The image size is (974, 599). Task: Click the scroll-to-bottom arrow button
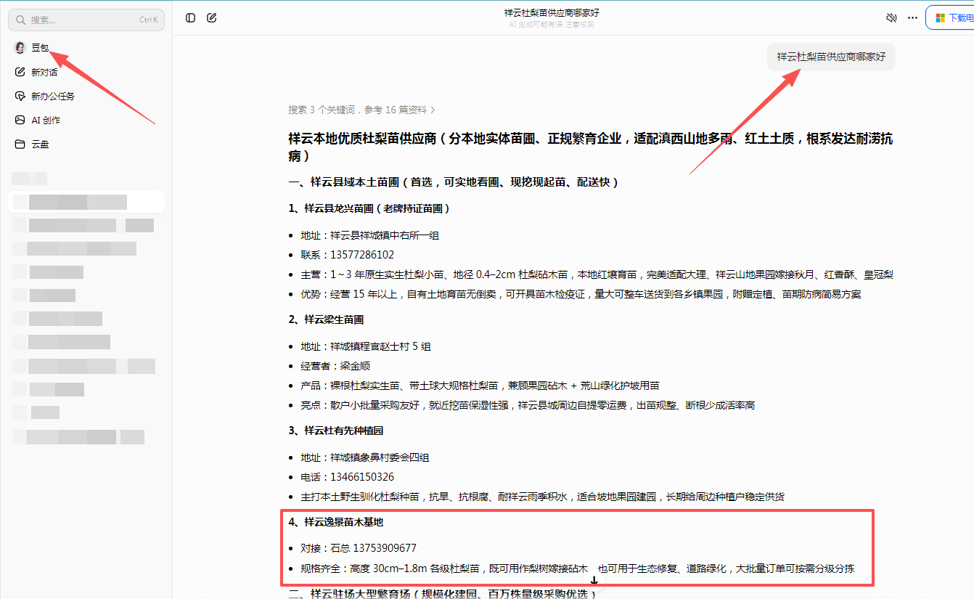tap(593, 581)
